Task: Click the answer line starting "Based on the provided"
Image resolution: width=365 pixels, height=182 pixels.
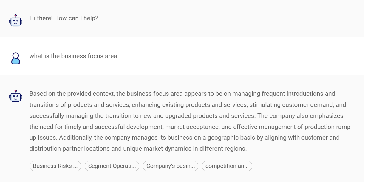Action: (x=182, y=94)
